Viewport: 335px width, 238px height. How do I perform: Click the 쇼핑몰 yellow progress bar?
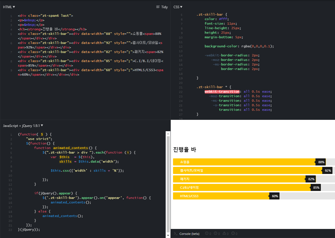[x=244, y=162]
